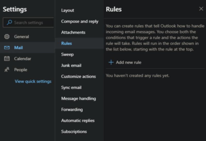Click the Calendar icon in sidebar

tap(7, 59)
